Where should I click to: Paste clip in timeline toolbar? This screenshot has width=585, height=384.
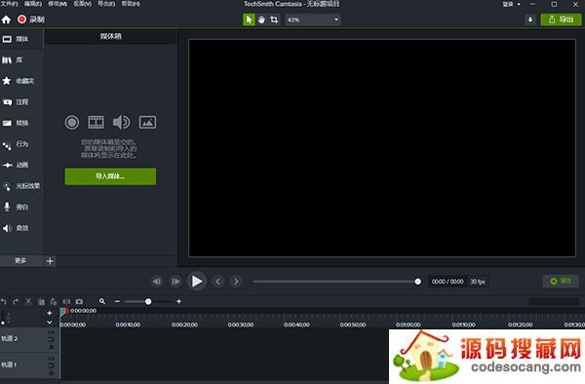(x=54, y=301)
